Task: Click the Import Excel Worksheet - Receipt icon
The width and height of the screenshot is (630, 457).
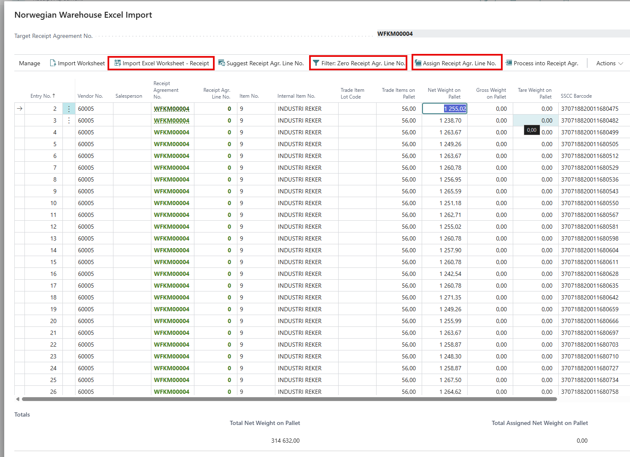Action: pyautogui.click(x=118, y=63)
